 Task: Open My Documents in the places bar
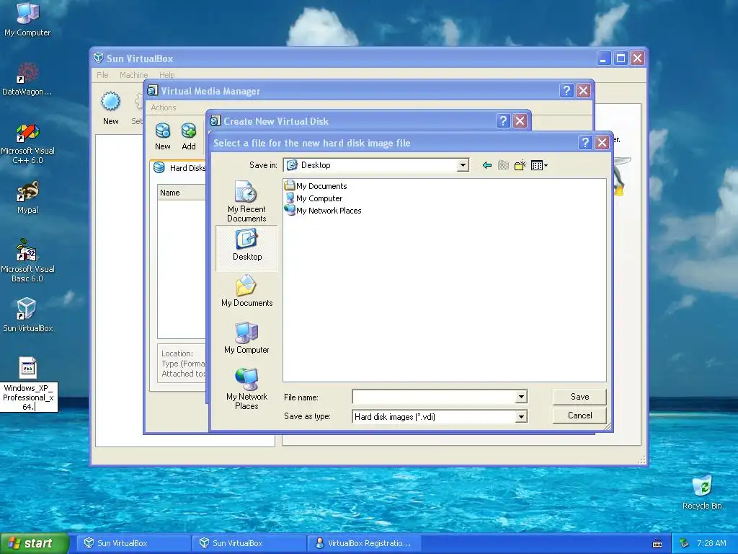click(x=246, y=291)
